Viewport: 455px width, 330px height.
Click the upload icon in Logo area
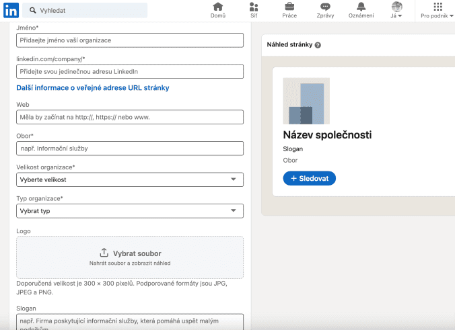click(x=104, y=253)
